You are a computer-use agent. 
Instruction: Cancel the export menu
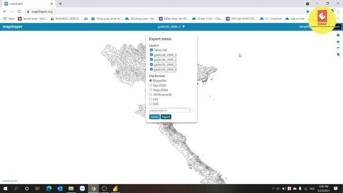coord(154,117)
